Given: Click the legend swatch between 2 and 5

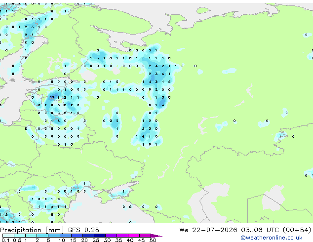Looking at the screenshot, I should 43,236.
